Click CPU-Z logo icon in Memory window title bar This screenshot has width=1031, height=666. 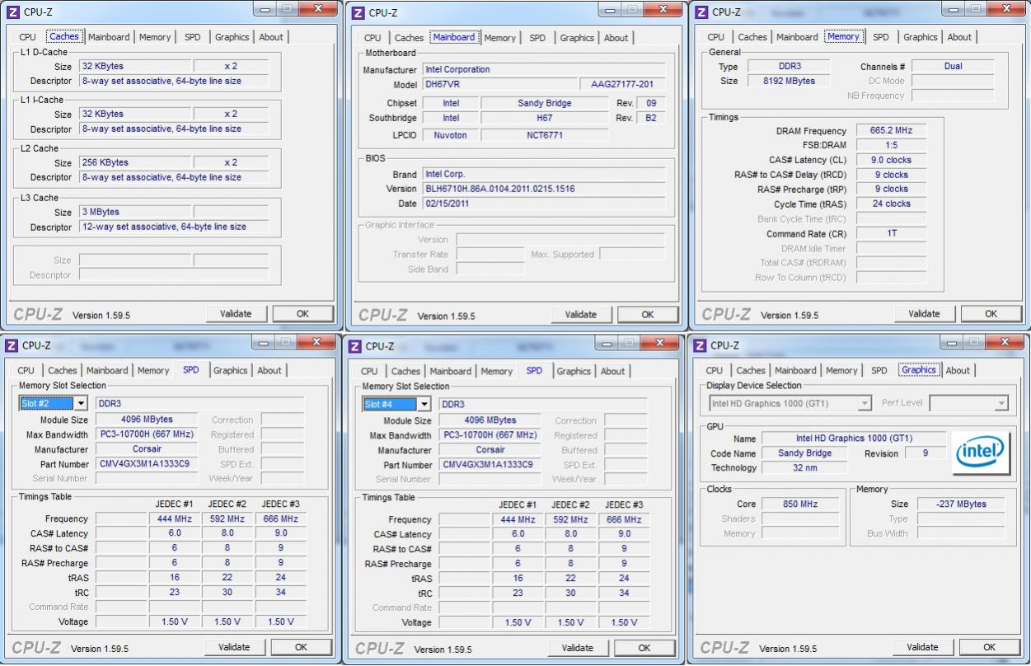(x=701, y=12)
